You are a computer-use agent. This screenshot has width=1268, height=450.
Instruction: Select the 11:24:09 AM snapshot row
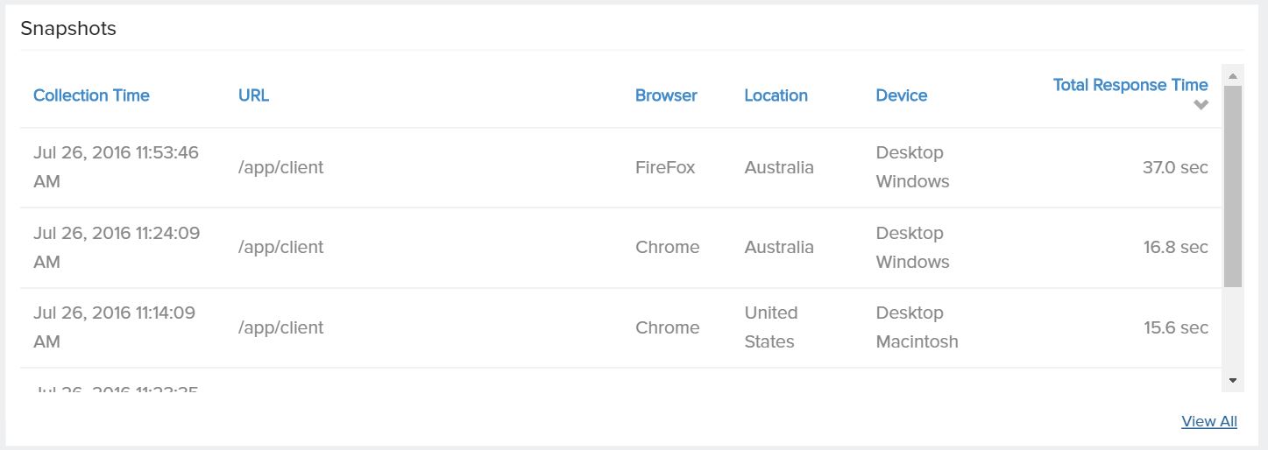click(x=116, y=247)
